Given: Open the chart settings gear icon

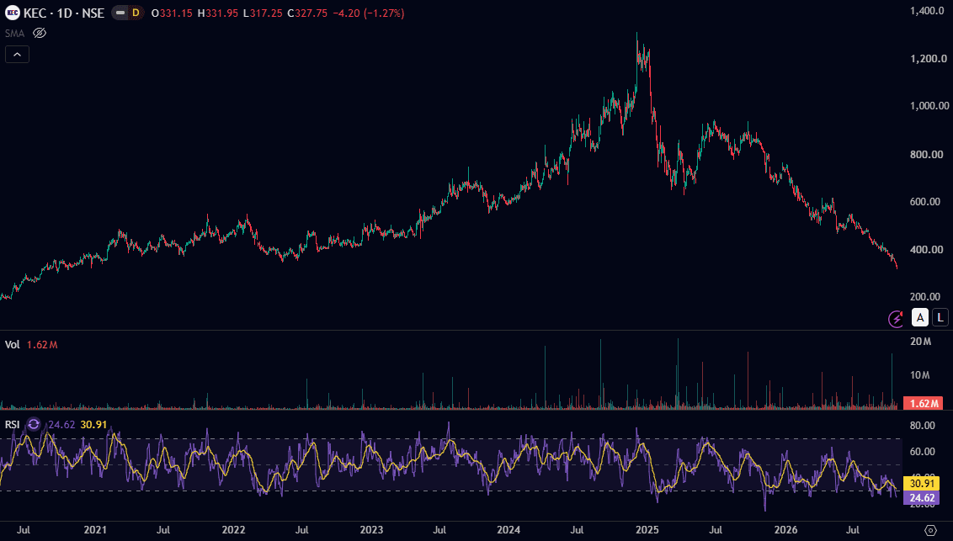Looking at the screenshot, I should coord(930,531).
